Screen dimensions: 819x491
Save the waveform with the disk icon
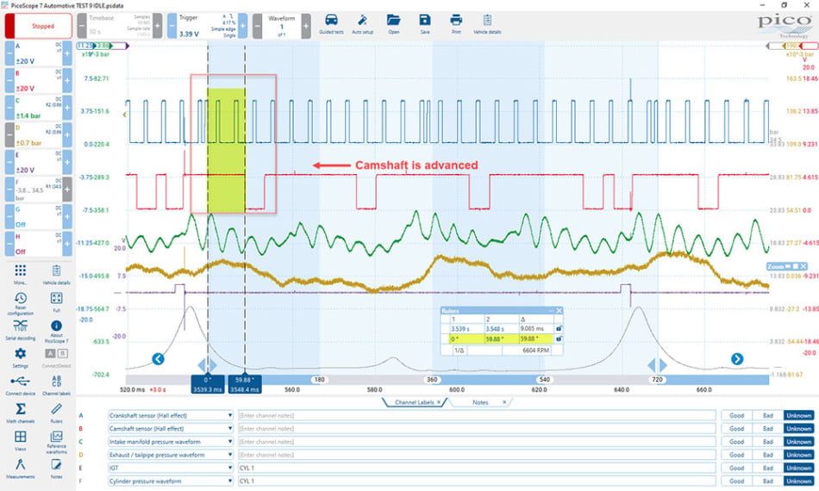coord(425,23)
